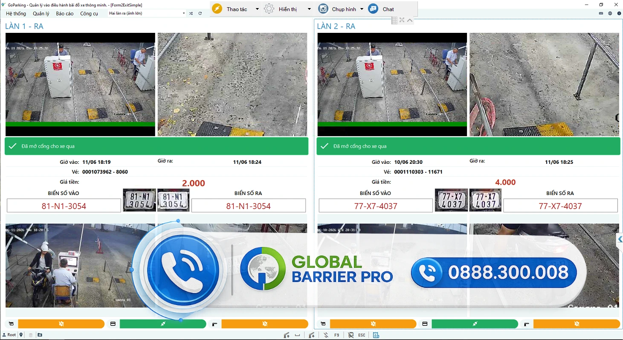Click the Làn 2 'Đã mở cổng cho xe qua' banner
The image size is (623, 340).
[x=468, y=146]
